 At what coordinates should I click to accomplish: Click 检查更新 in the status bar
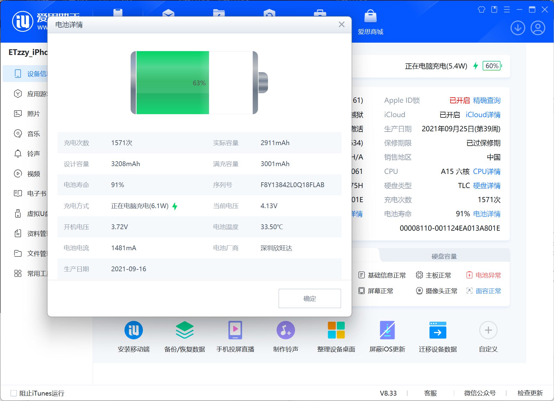[530, 393]
